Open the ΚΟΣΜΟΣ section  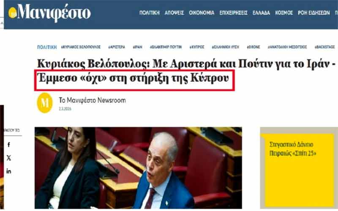click(x=284, y=13)
